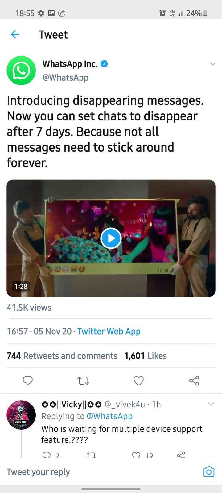This screenshot has height=493, width=222.
Task: Open WhatsApp Inc. profile picture
Action: pyautogui.click(x=21, y=70)
